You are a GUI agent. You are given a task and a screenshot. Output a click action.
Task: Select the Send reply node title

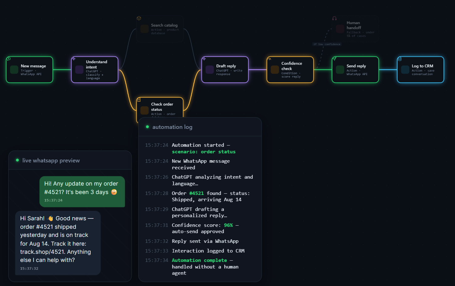pyautogui.click(x=356, y=66)
